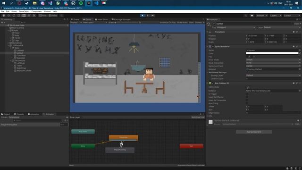The width and height of the screenshot is (302, 170).
Task: Open the Layers dropdown
Action: coord(276,16)
